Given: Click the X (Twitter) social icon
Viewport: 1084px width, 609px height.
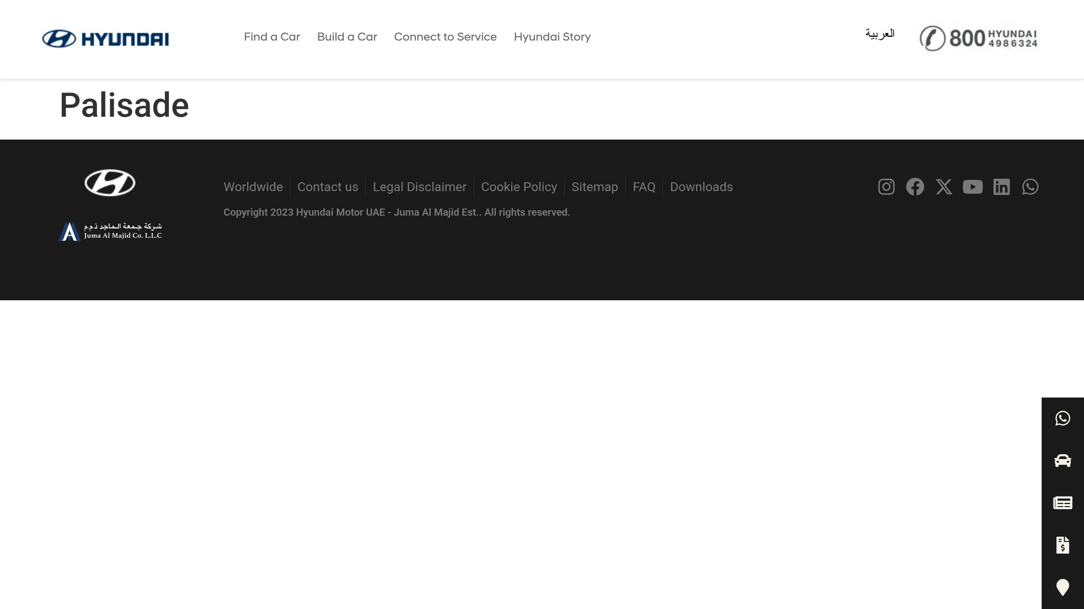Looking at the screenshot, I should click(944, 187).
